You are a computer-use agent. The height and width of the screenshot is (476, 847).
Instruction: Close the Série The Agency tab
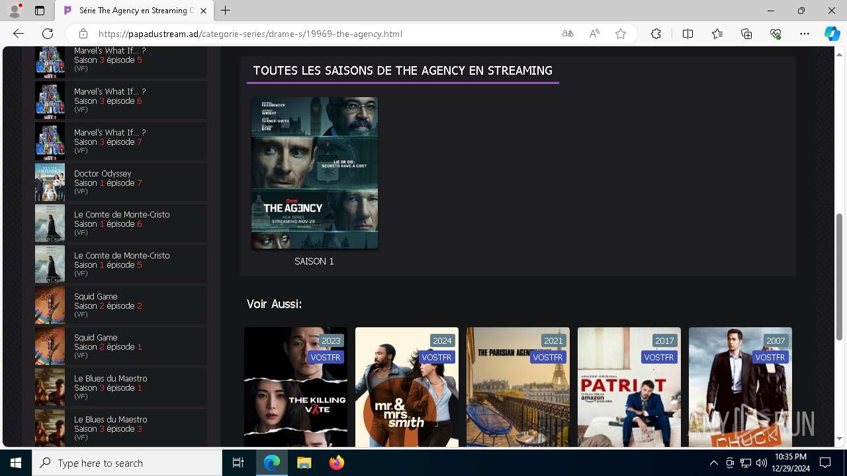tap(204, 11)
